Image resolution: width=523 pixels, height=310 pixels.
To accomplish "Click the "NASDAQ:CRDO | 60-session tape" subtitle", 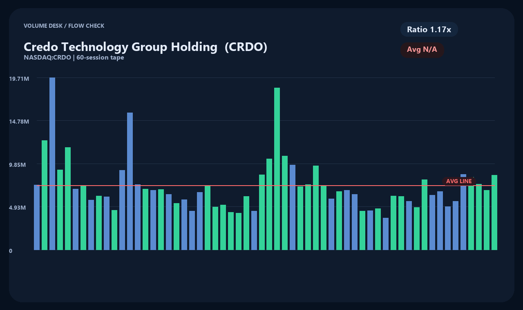I will pyautogui.click(x=74, y=58).
